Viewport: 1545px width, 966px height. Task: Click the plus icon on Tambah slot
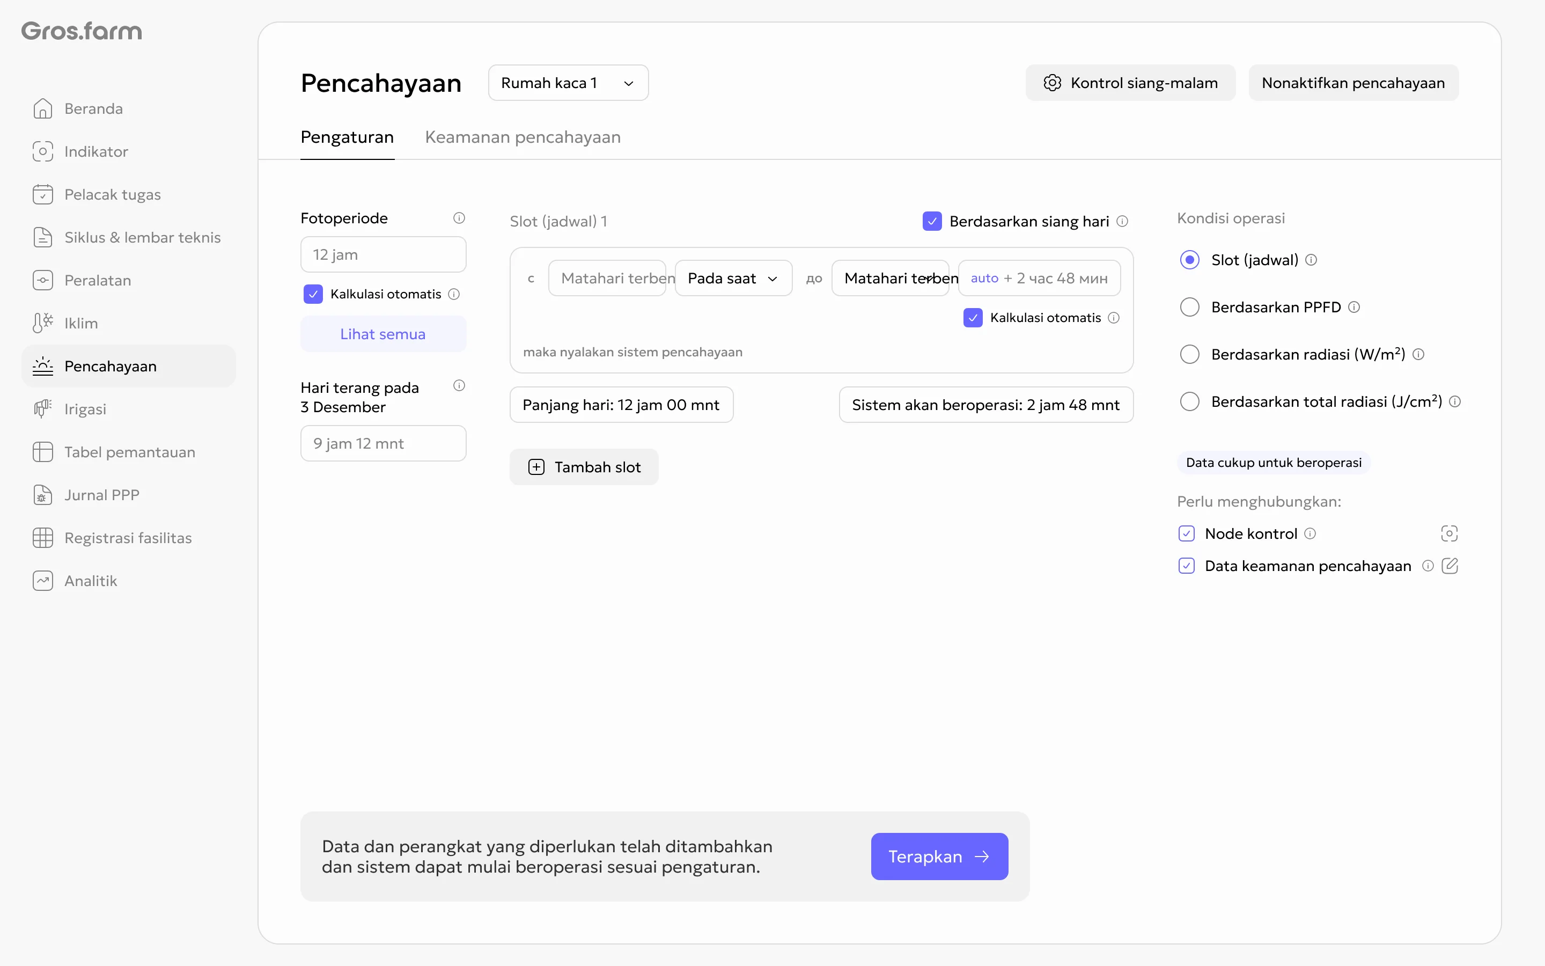pyautogui.click(x=536, y=467)
